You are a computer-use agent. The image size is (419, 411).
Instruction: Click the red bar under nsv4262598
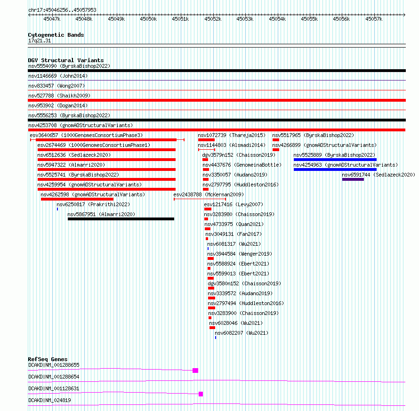click(77, 199)
